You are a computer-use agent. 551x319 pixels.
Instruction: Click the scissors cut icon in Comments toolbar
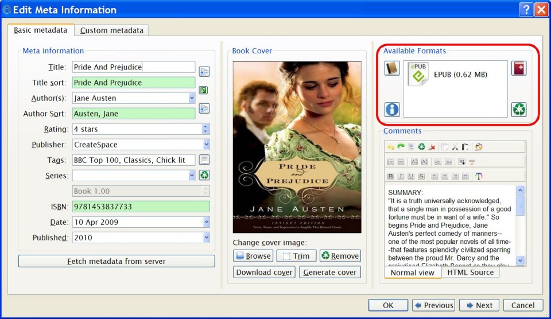[x=455, y=147]
